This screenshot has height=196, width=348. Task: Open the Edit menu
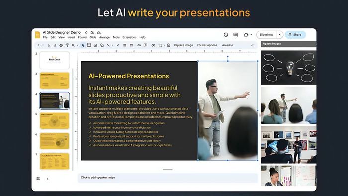point(53,37)
